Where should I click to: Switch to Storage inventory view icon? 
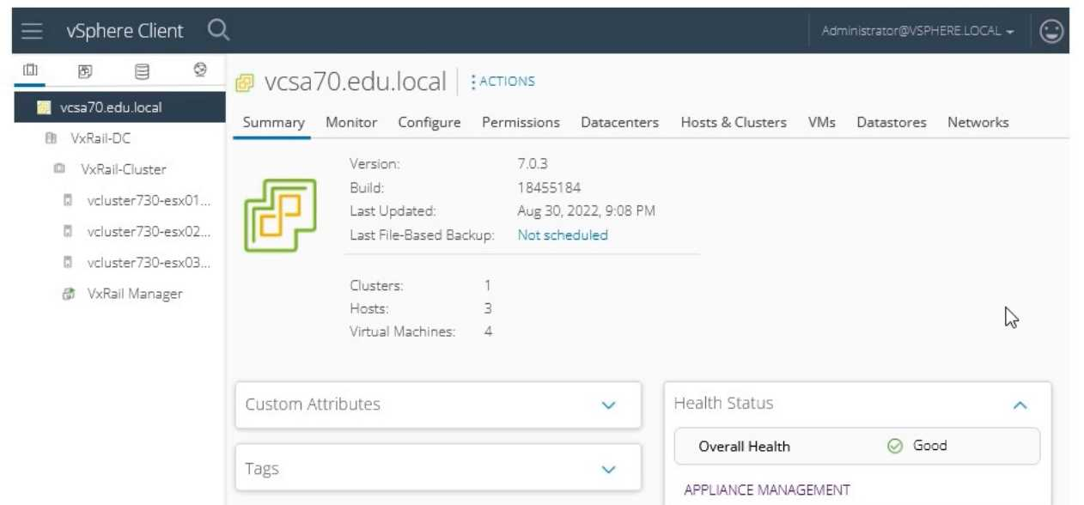142,71
